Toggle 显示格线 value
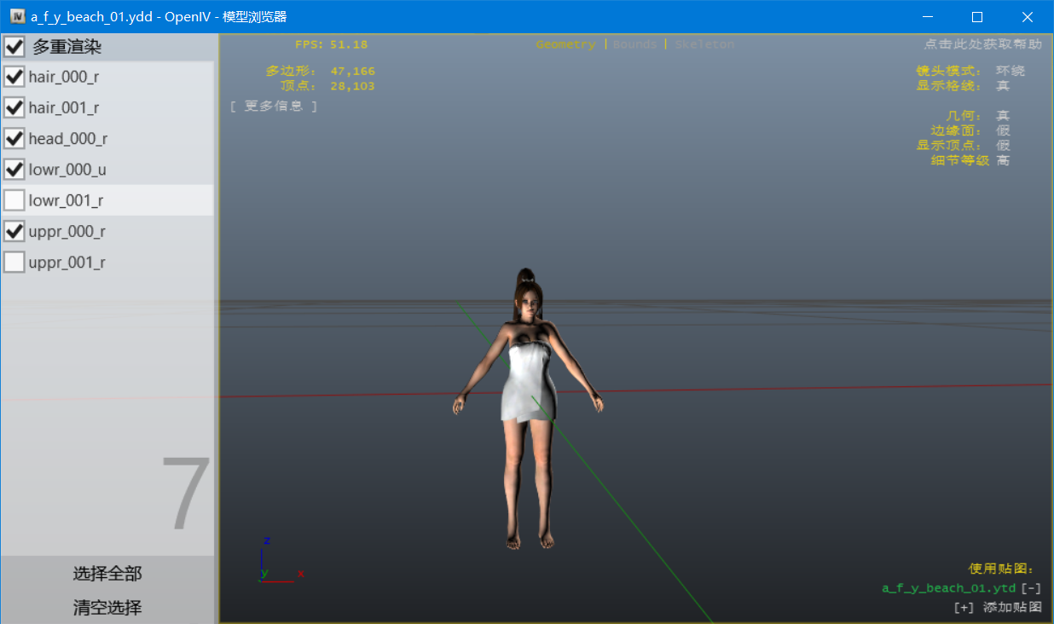The height and width of the screenshot is (624, 1054). click(x=1003, y=85)
